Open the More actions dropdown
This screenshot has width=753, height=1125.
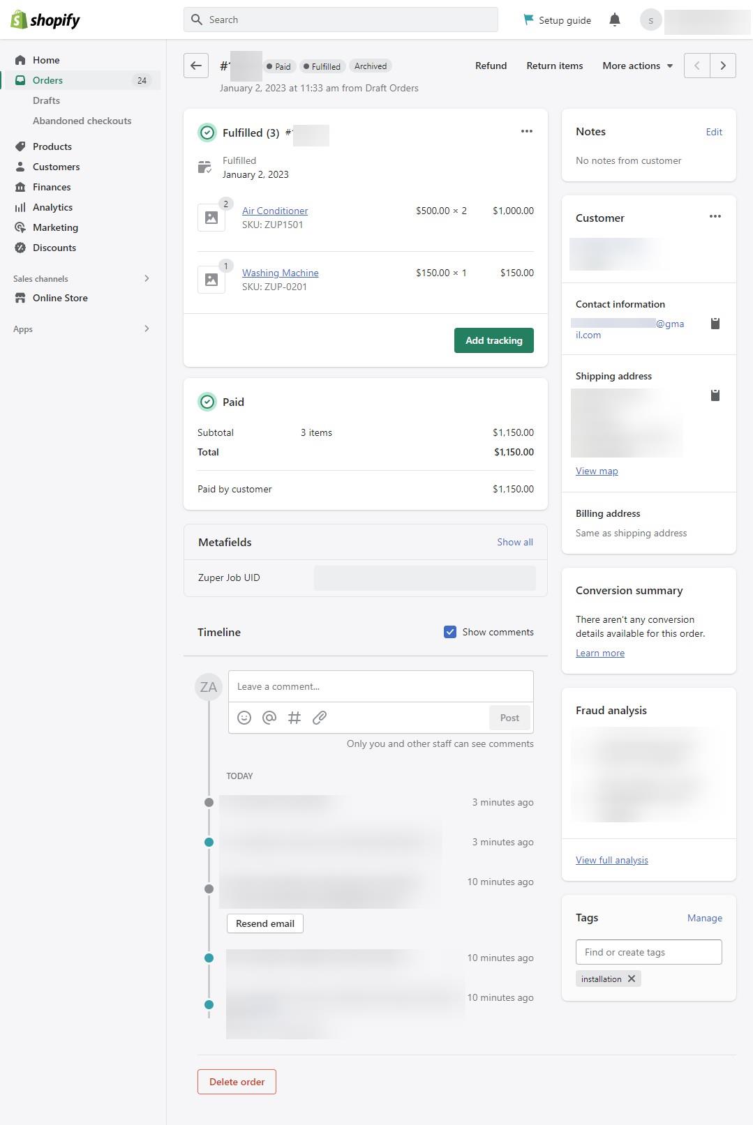click(637, 66)
